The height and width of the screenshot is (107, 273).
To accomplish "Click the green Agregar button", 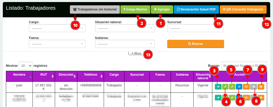I will point(162,9).
